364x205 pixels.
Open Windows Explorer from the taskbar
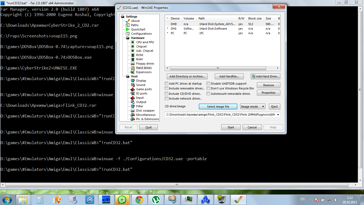pyautogui.click(x=23, y=200)
